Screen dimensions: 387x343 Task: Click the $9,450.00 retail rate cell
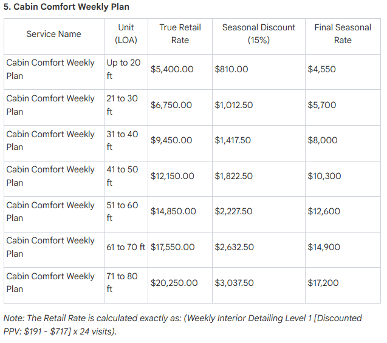[171, 140]
